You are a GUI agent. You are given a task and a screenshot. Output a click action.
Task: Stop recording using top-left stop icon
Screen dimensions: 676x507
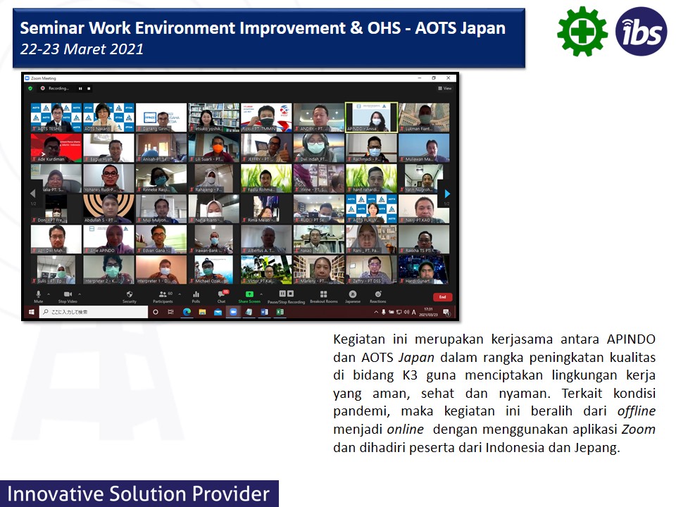tap(89, 89)
